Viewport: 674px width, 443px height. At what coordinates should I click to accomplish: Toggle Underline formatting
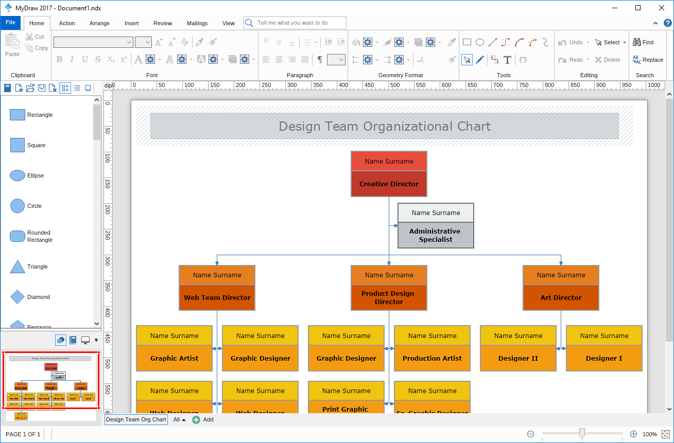pos(85,60)
